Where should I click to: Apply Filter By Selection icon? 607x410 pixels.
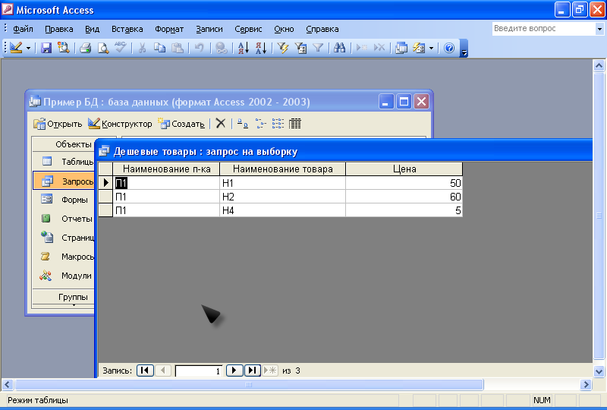pos(283,48)
